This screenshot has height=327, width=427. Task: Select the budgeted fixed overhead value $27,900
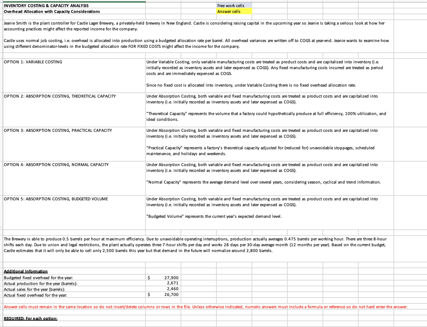point(163,277)
